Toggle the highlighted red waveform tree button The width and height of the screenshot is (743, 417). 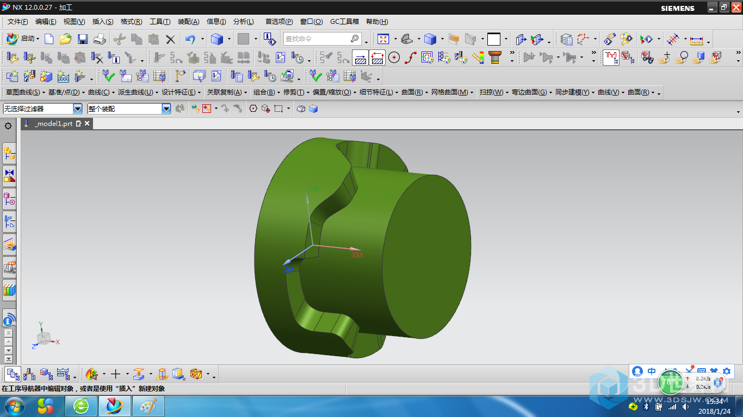(611, 57)
